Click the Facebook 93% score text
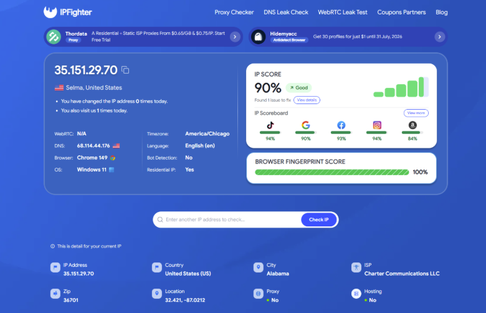 (x=341, y=138)
